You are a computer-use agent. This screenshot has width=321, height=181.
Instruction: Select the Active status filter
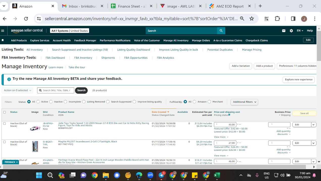point(38,102)
